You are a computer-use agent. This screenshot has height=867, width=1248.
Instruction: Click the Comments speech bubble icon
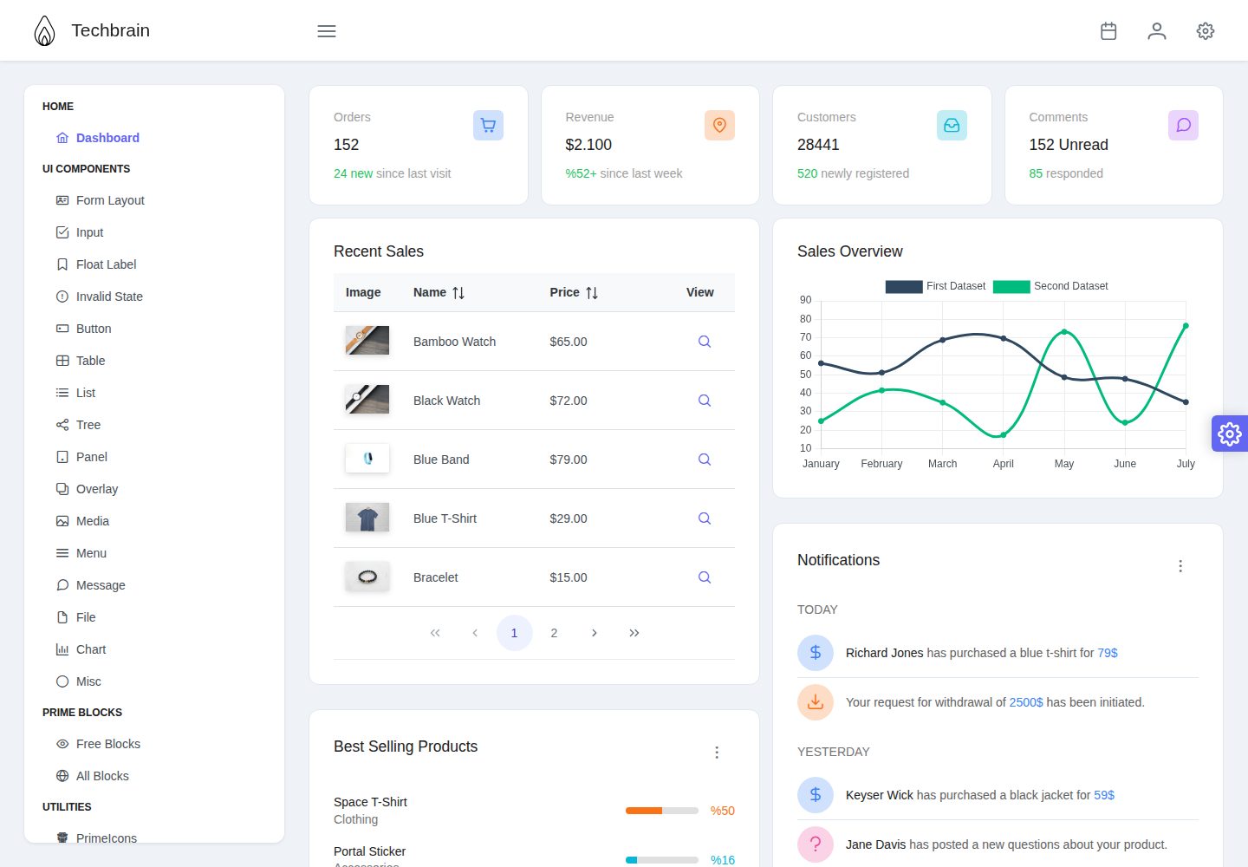pyautogui.click(x=1183, y=125)
